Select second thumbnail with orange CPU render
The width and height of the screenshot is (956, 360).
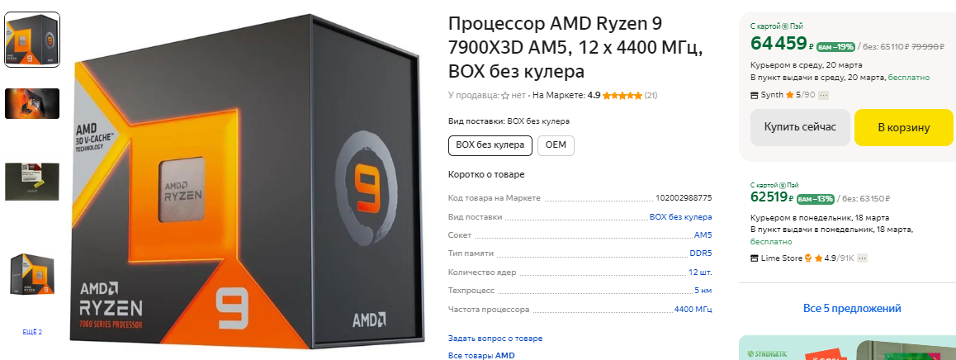click(x=32, y=103)
